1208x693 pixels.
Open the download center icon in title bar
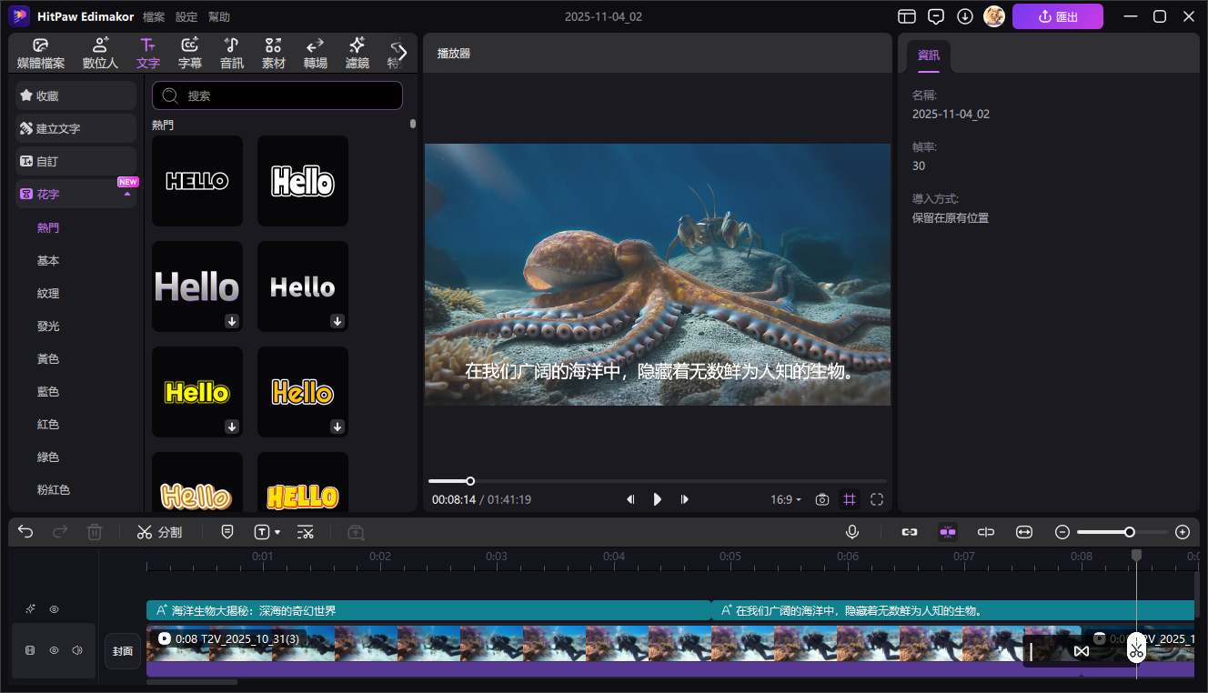(x=965, y=16)
